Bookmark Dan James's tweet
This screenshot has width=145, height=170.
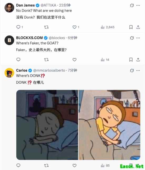coord(131,27)
